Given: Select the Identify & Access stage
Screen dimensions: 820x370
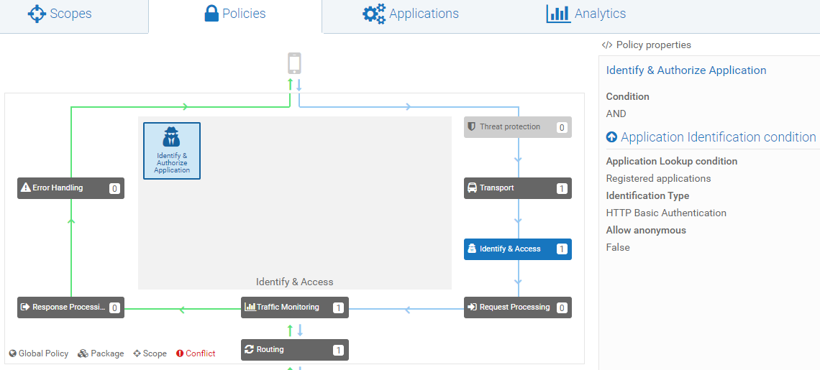Looking at the screenshot, I should pos(518,249).
